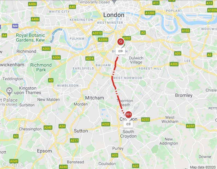This screenshot has width=217, height=169.
Task: Click the A306 road badge
Action: coord(56,57)
